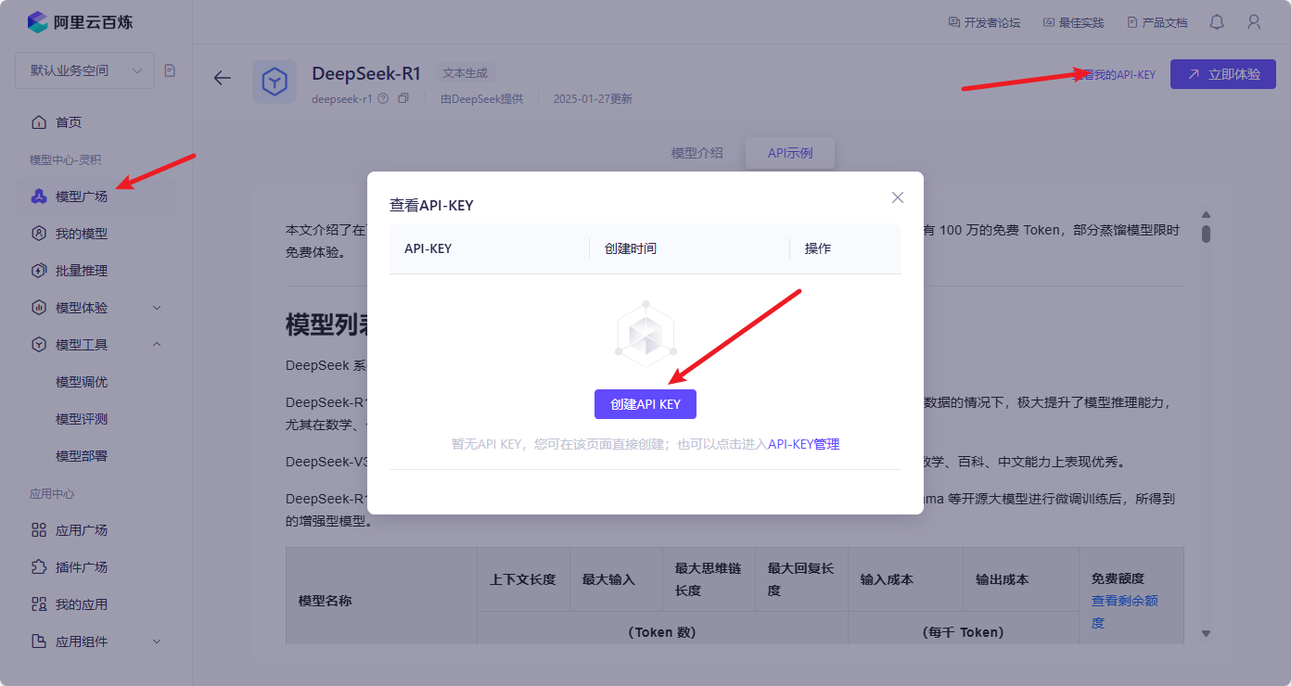Image resolution: width=1291 pixels, height=686 pixels.
Task: Click the help icon next to deepseek-r1
Action: [x=383, y=98]
